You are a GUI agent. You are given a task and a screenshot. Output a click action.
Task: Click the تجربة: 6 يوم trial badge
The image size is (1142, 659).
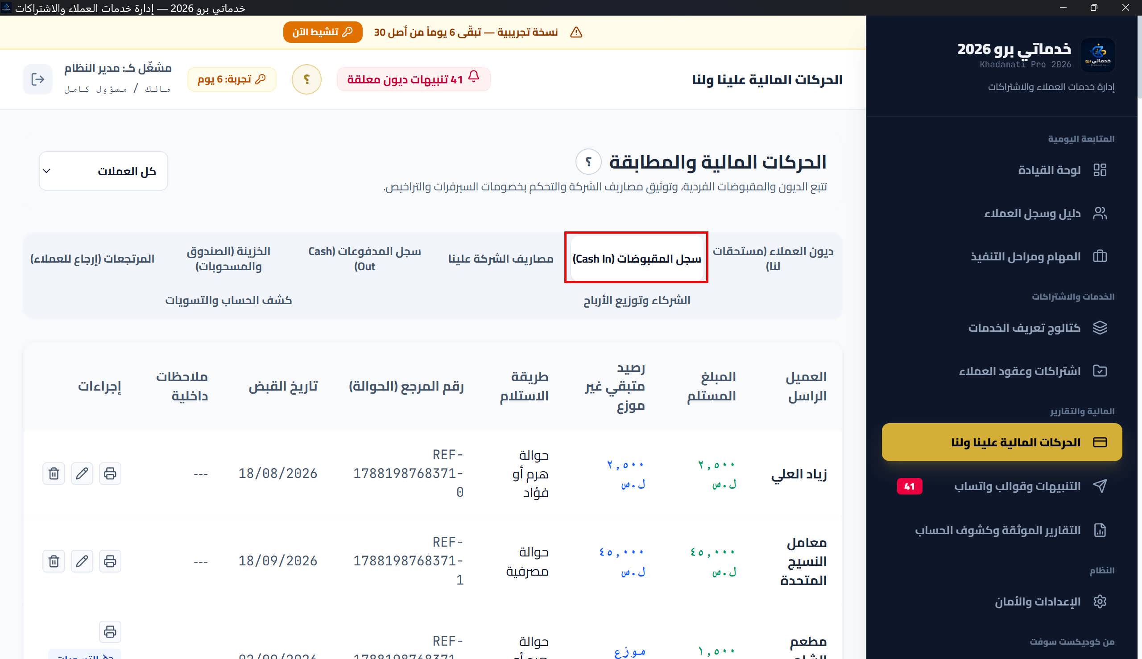tap(232, 79)
